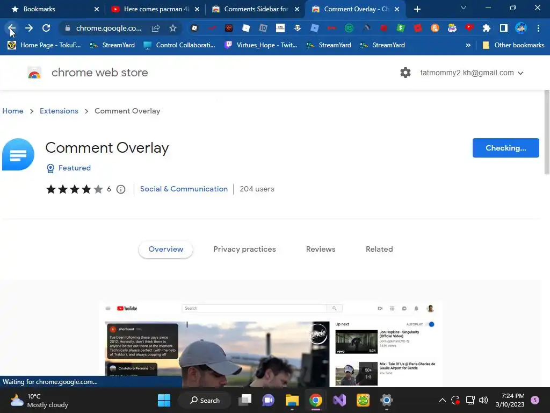Go to Extensions breadcrumb link

click(x=59, y=111)
